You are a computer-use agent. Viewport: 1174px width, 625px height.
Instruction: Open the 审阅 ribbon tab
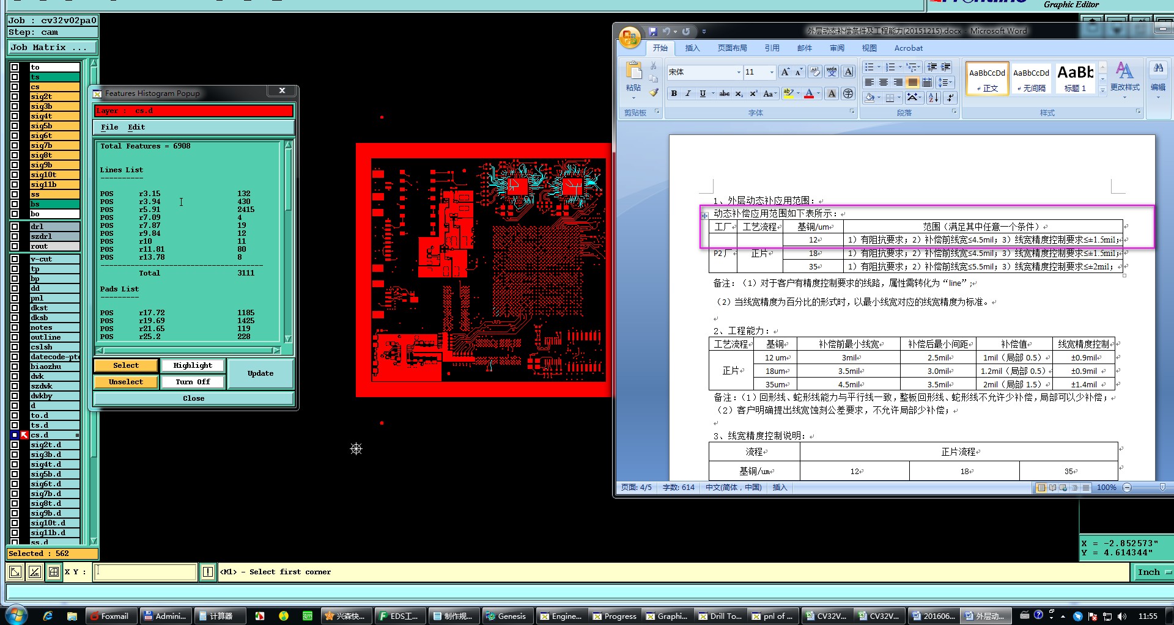point(837,48)
